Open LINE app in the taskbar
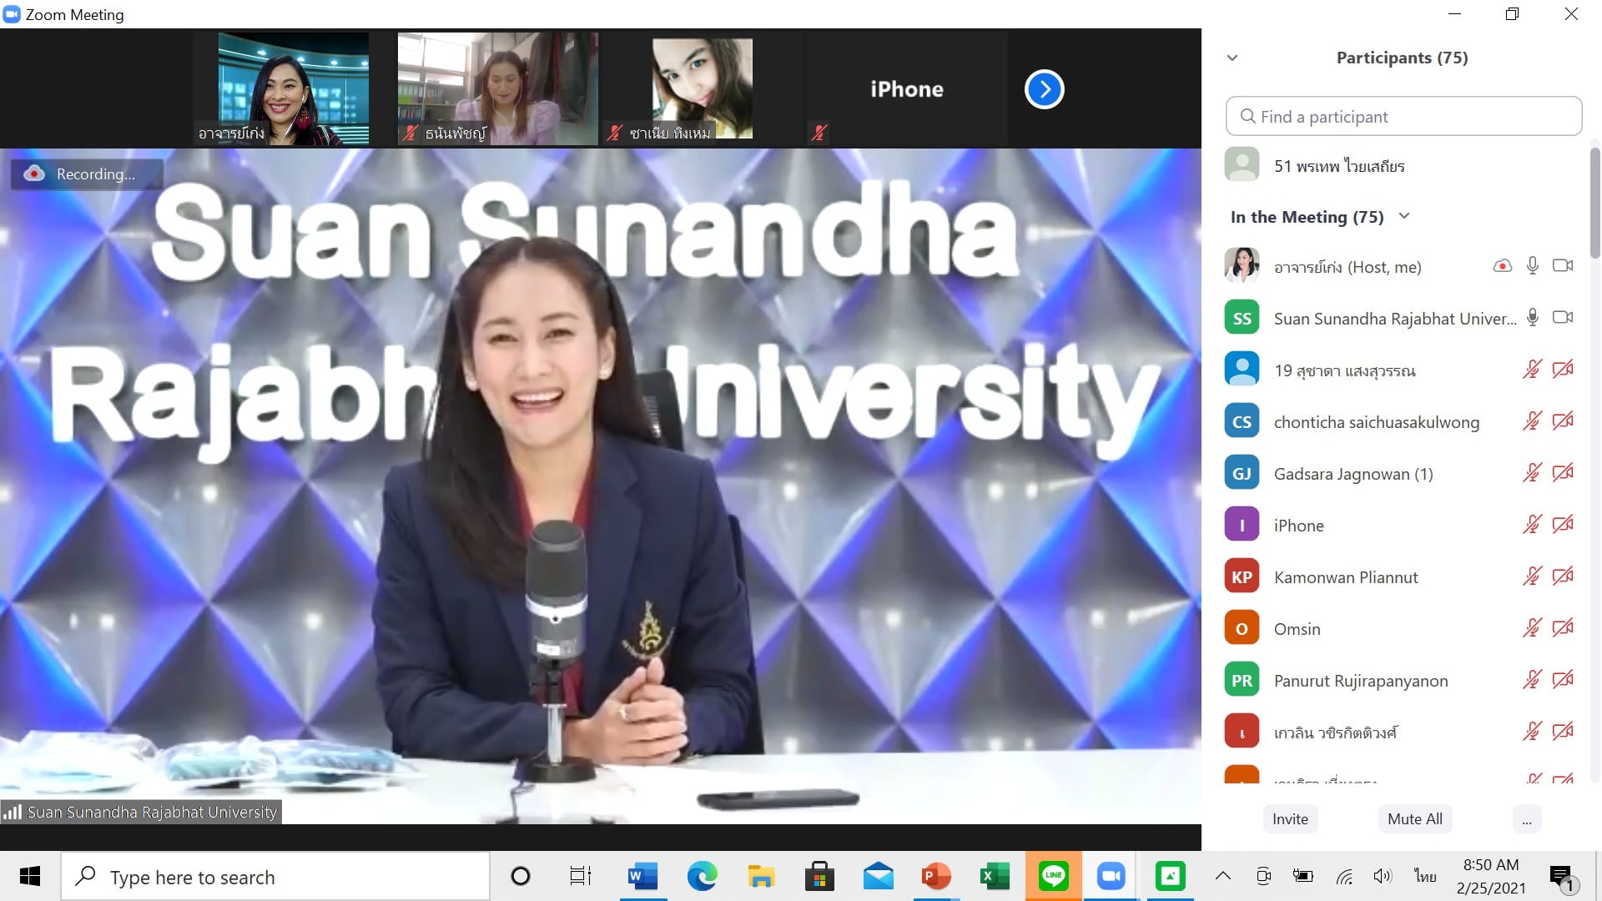1602x901 pixels. (1053, 876)
